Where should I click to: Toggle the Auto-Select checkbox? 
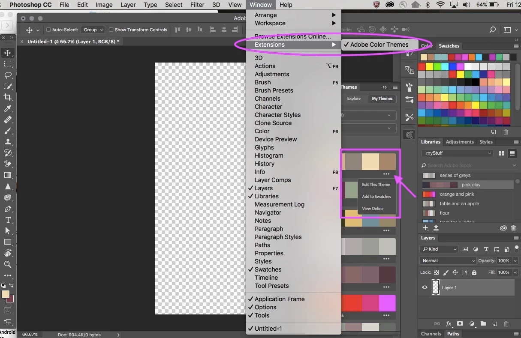coord(48,30)
